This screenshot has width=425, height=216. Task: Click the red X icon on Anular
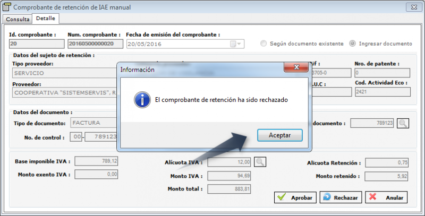pos(373,197)
